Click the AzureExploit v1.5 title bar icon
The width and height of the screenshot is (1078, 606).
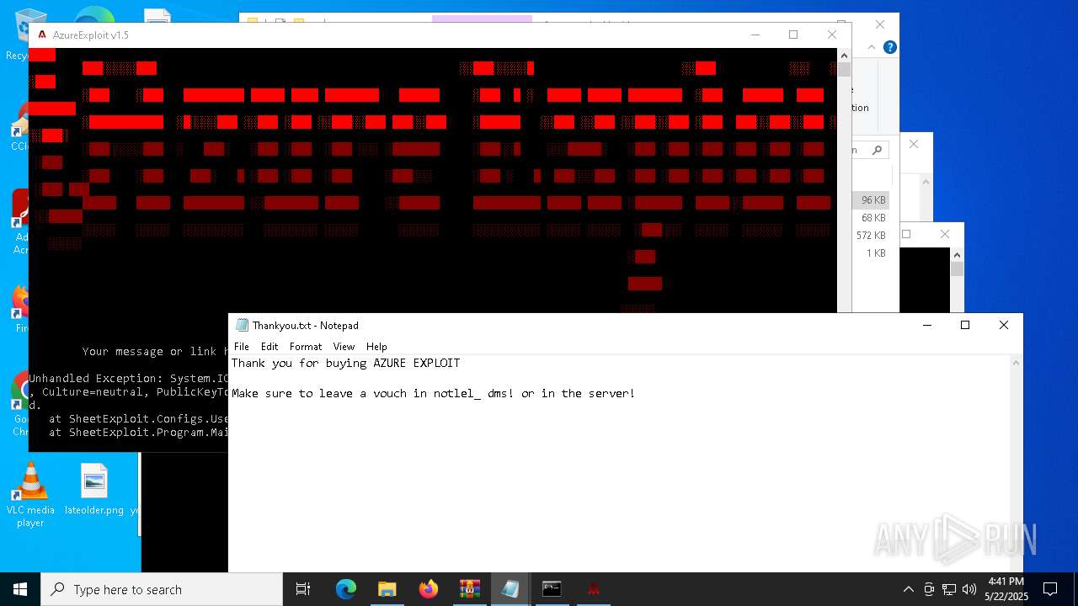click(x=42, y=35)
